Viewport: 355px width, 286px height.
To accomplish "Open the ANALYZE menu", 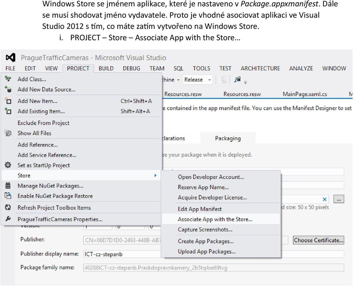I will 301,68.
